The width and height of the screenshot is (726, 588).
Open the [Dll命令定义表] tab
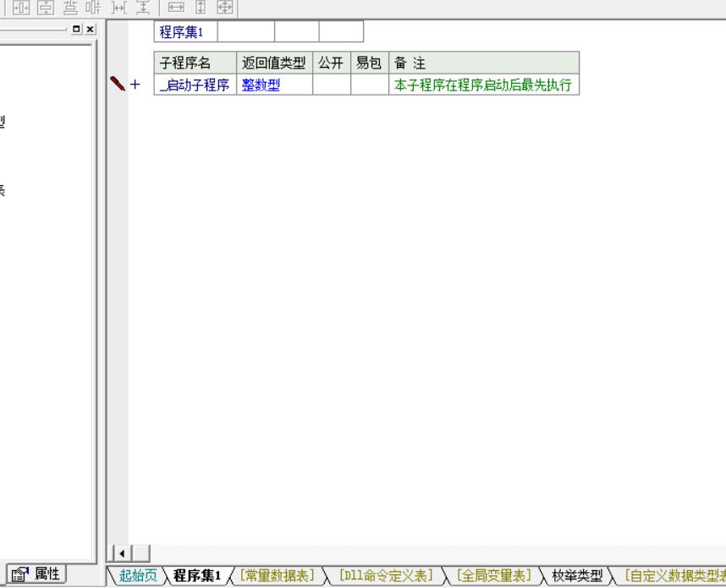386,575
